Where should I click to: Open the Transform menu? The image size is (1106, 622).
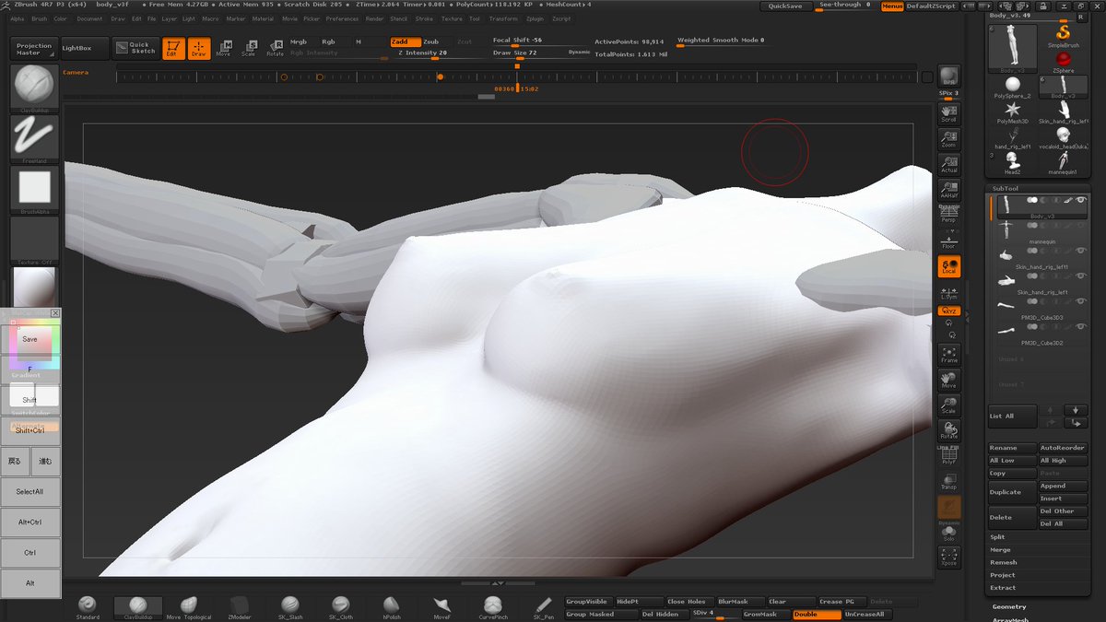[x=503, y=18]
